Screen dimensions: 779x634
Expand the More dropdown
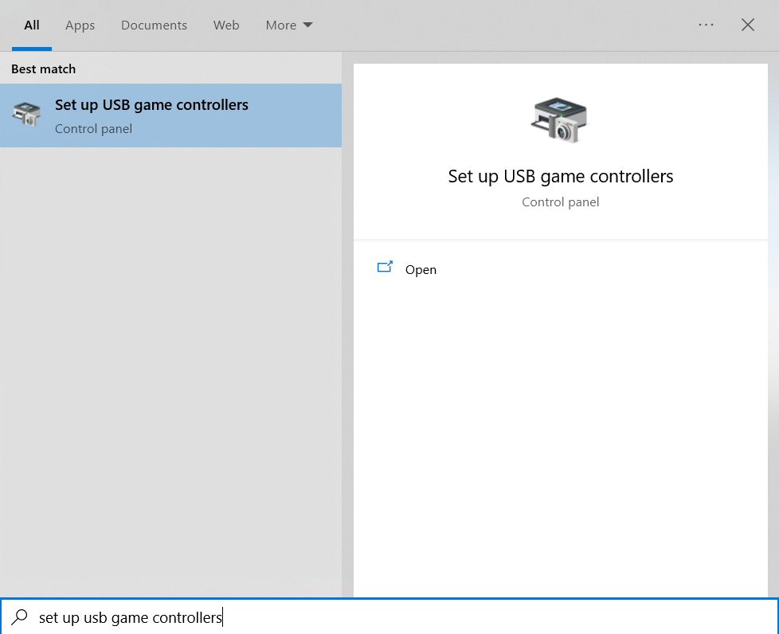coord(288,25)
